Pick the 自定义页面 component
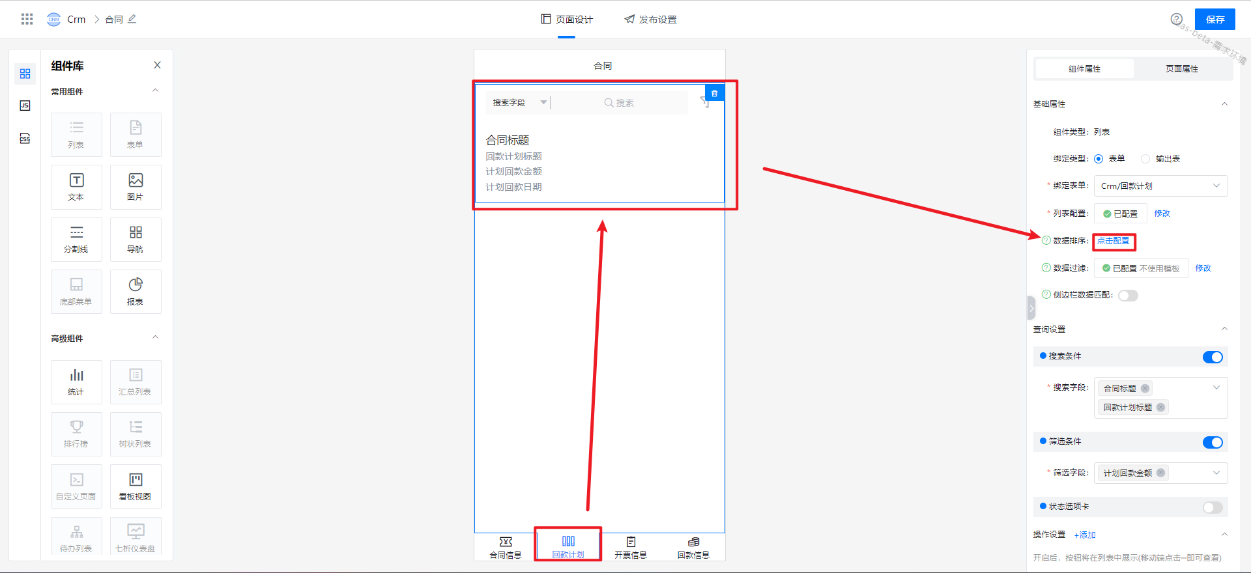 point(76,486)
